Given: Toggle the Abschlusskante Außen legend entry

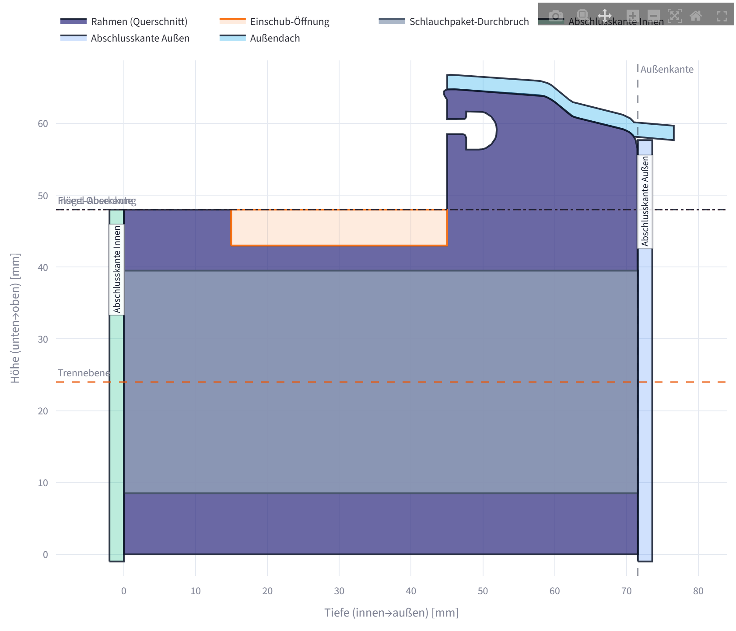Looking at the screenshot, I should pos(125,38).
